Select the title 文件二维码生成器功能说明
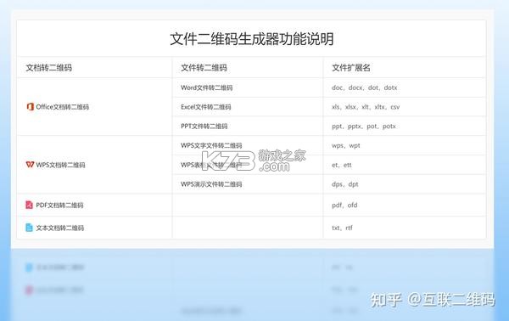Viewport: 509px width, 321px height. coord(252,39)
